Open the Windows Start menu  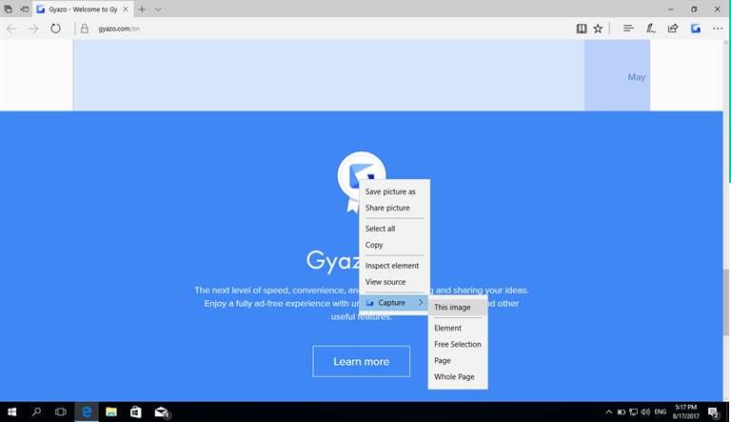point(12,412)
